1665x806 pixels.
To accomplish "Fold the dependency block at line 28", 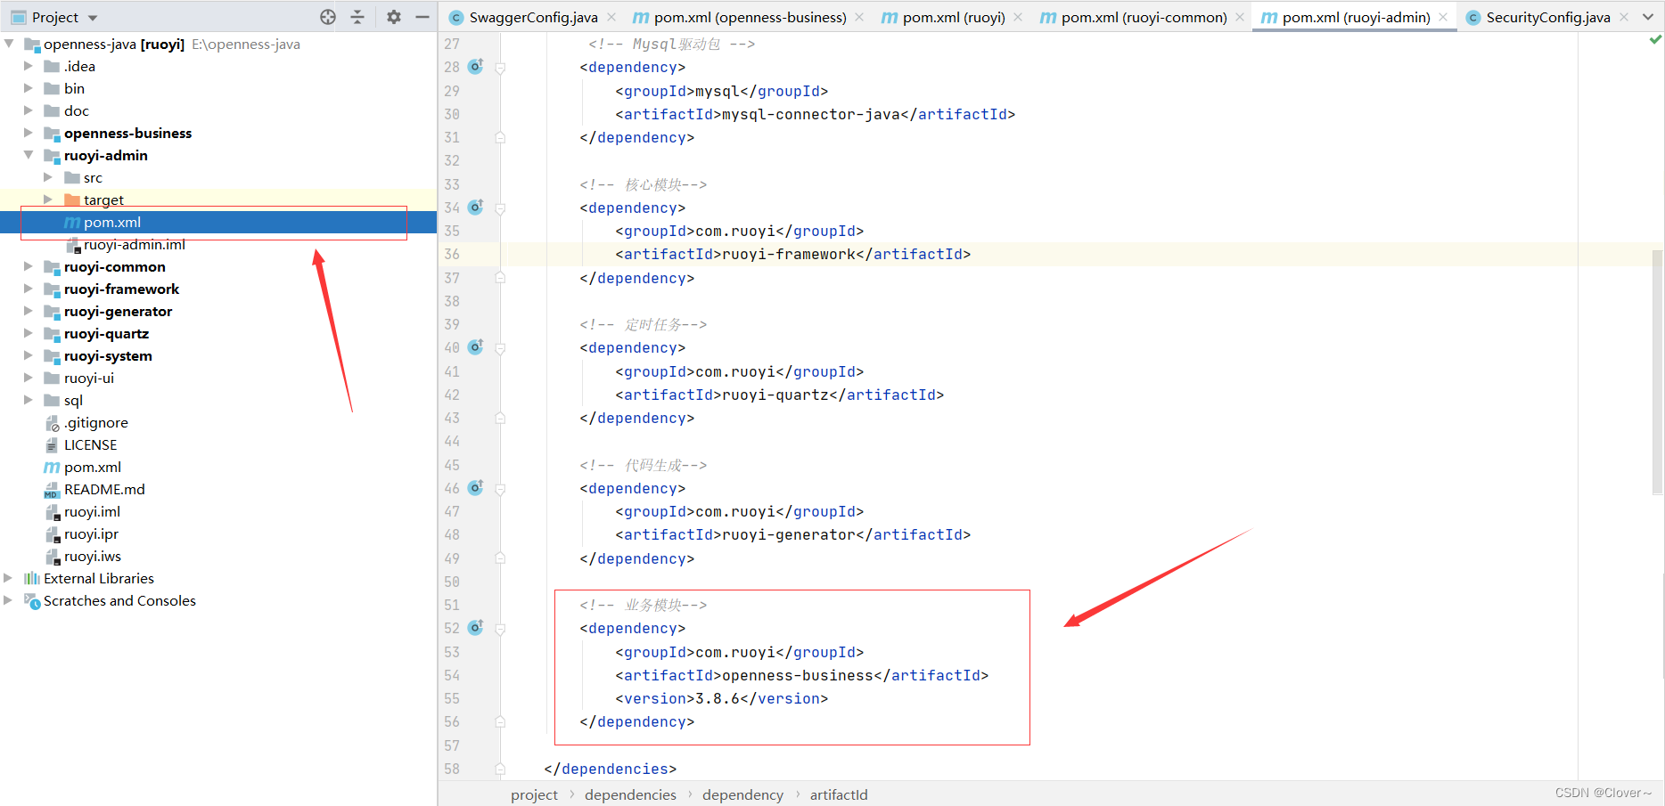I will point(500,68).
